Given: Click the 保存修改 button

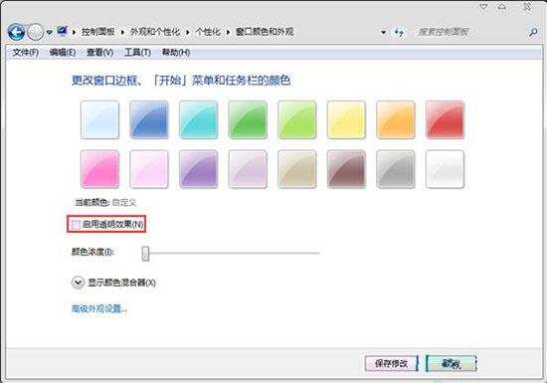Looking at the screenshot, I should click(391, 363).
